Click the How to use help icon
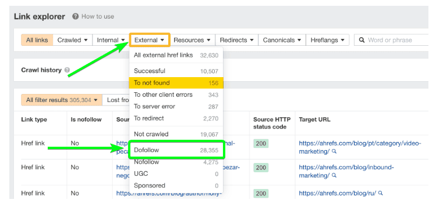Image resolution: width=436 pixels, height=214 pixels. (75, 16)
